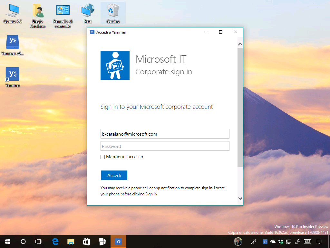330x248 pixels.
Task: Click the Yammer system tray icon
Action: (x=265, y=242)
